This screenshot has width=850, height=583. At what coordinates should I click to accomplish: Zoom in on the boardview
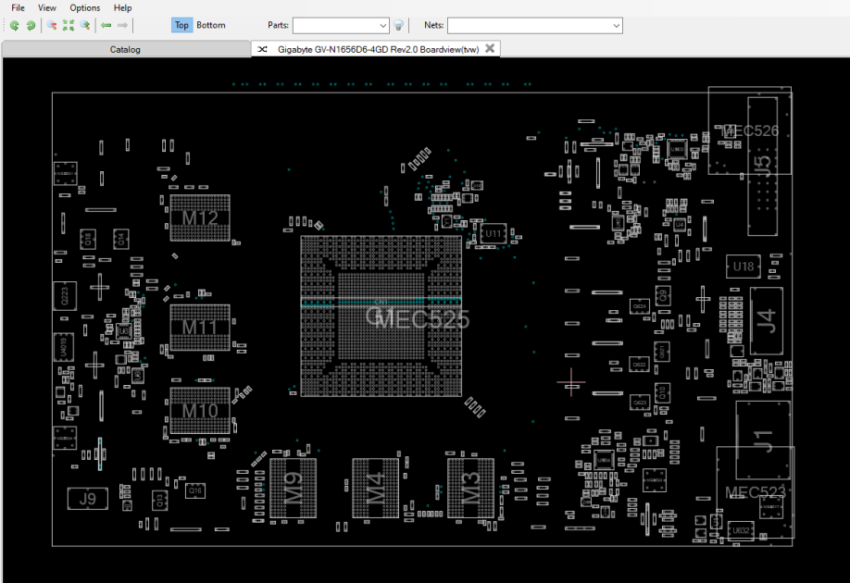pyautogui.click(x=84, y=26)
